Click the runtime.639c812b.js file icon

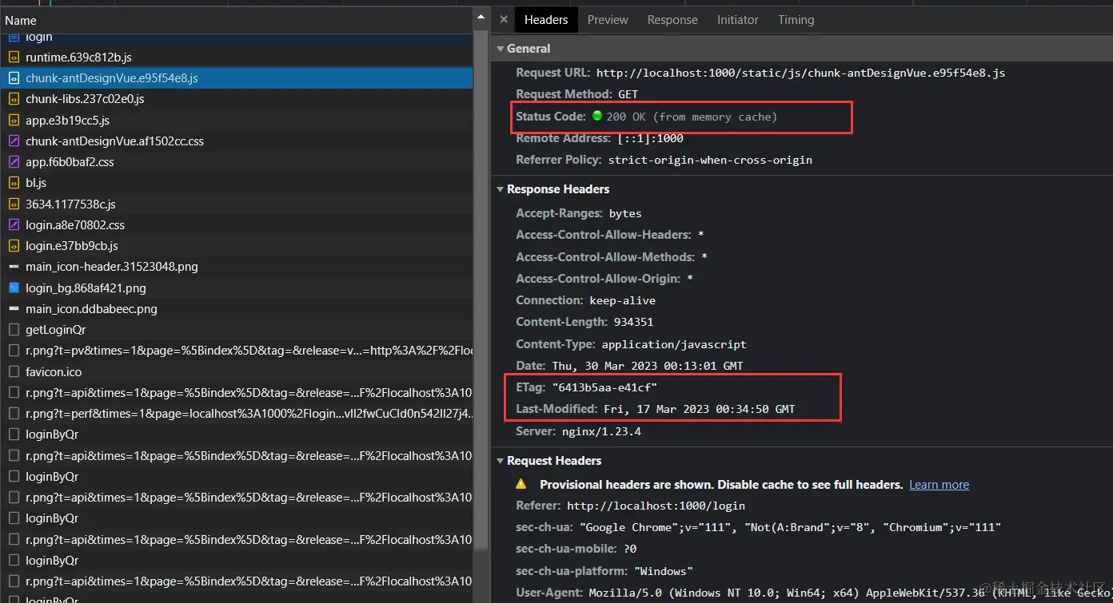[14, 58]
